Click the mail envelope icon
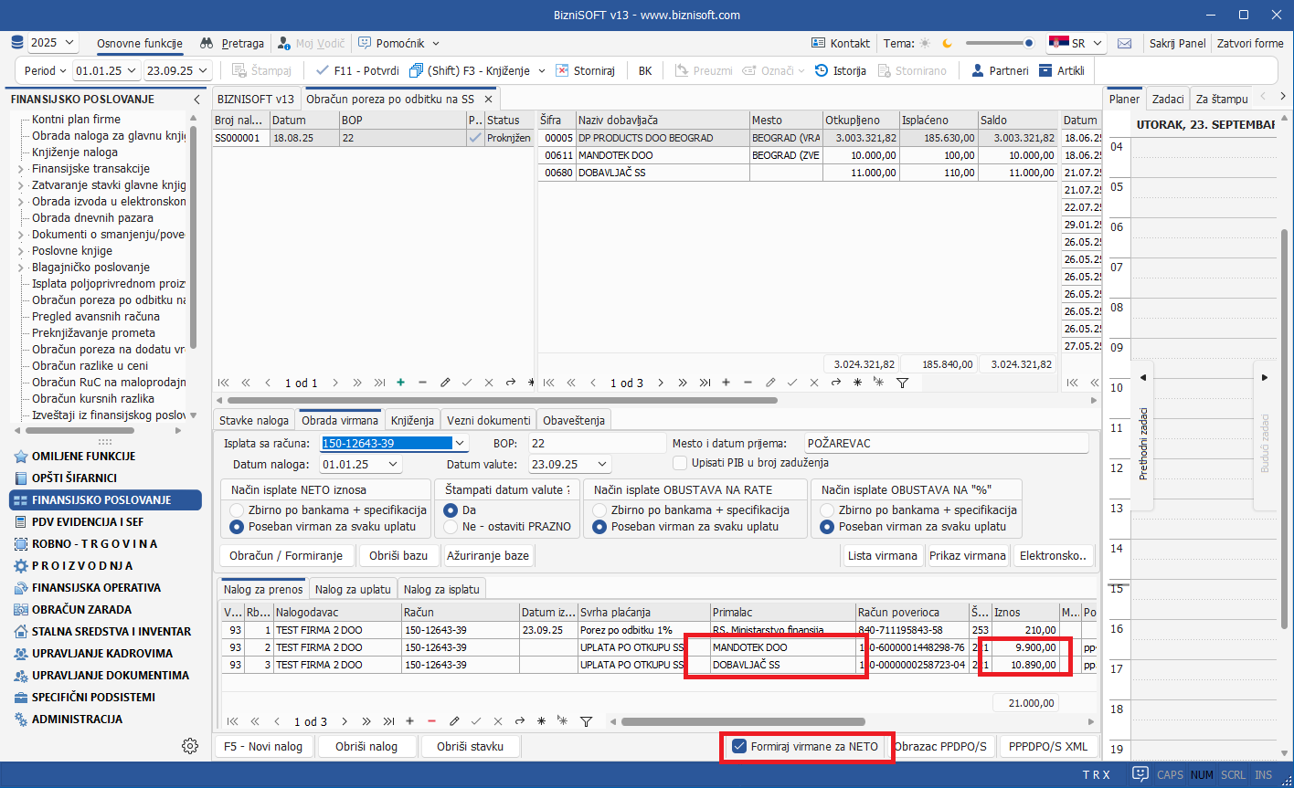1294x788 pixels. pyautogui.click(x=1124, y=43)
